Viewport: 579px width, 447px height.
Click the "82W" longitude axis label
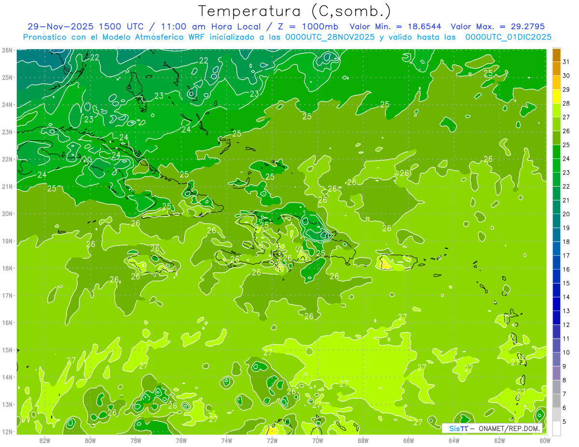(x=45, y=440)
